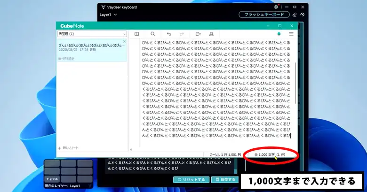Click the note's タグを設定 tag label
This screenshot has width=367, height=192.
(x=66, y=59)
